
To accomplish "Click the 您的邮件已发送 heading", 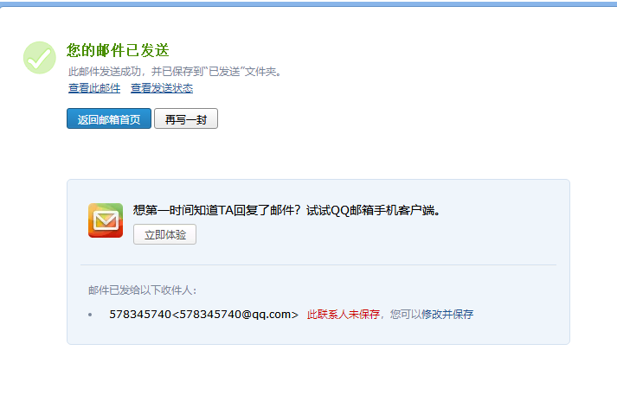I will [x=118, y=50].
